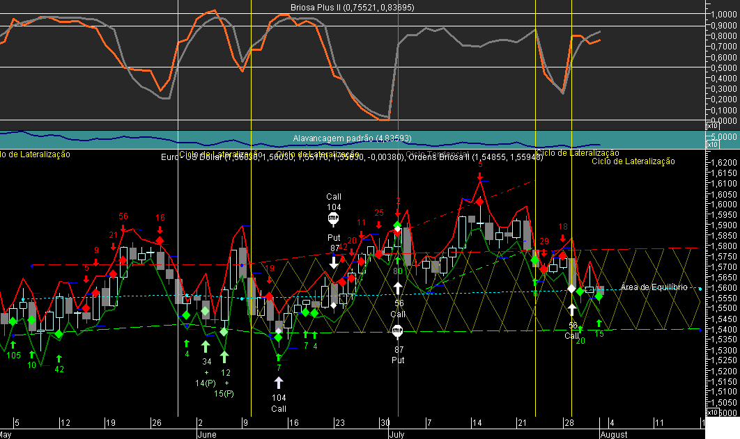Click the stop sign icon above 87 Put
The height and width of the screenshot is (439, 740).
[x=397, y=330]
